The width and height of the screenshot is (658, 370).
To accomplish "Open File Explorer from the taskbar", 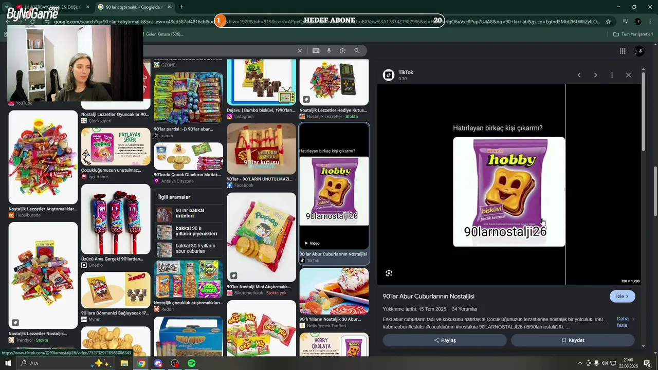I will click(x=124, y=363).
